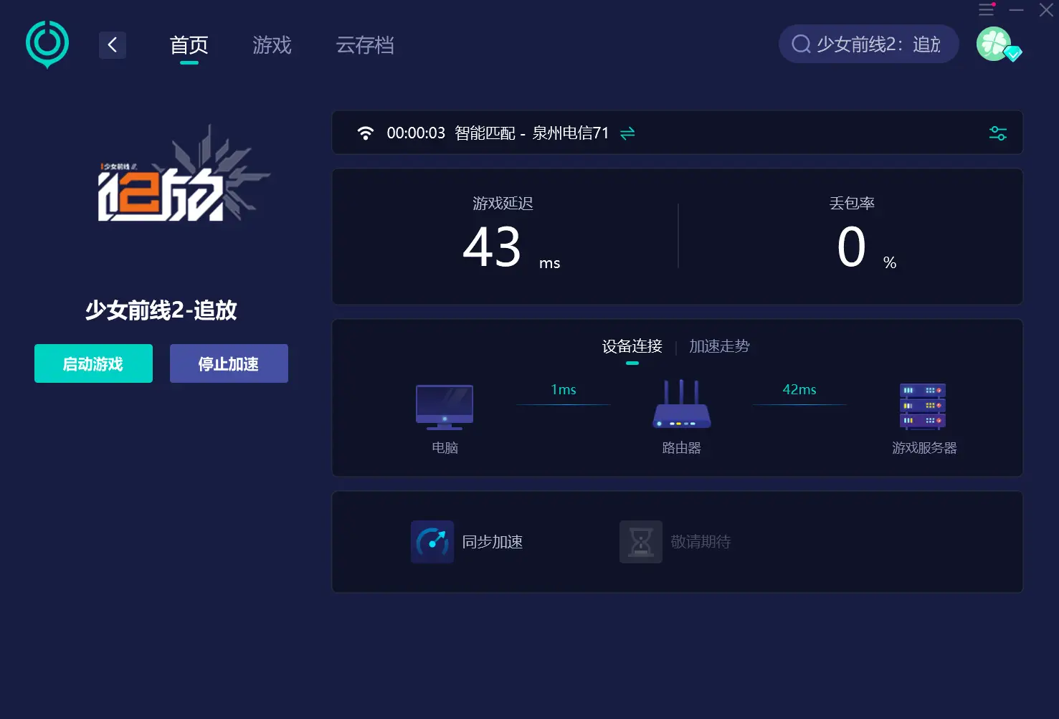
Task: Click the Wi-Fi connection status icon
Action: pos(366,133)
